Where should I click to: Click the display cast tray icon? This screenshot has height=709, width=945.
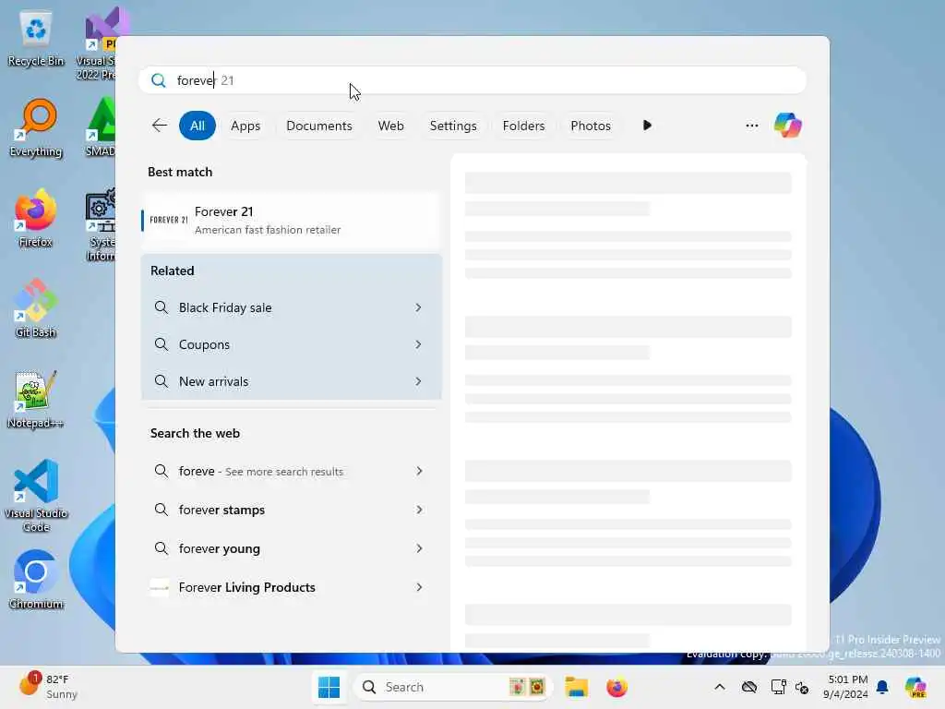[x=778, y=687]
